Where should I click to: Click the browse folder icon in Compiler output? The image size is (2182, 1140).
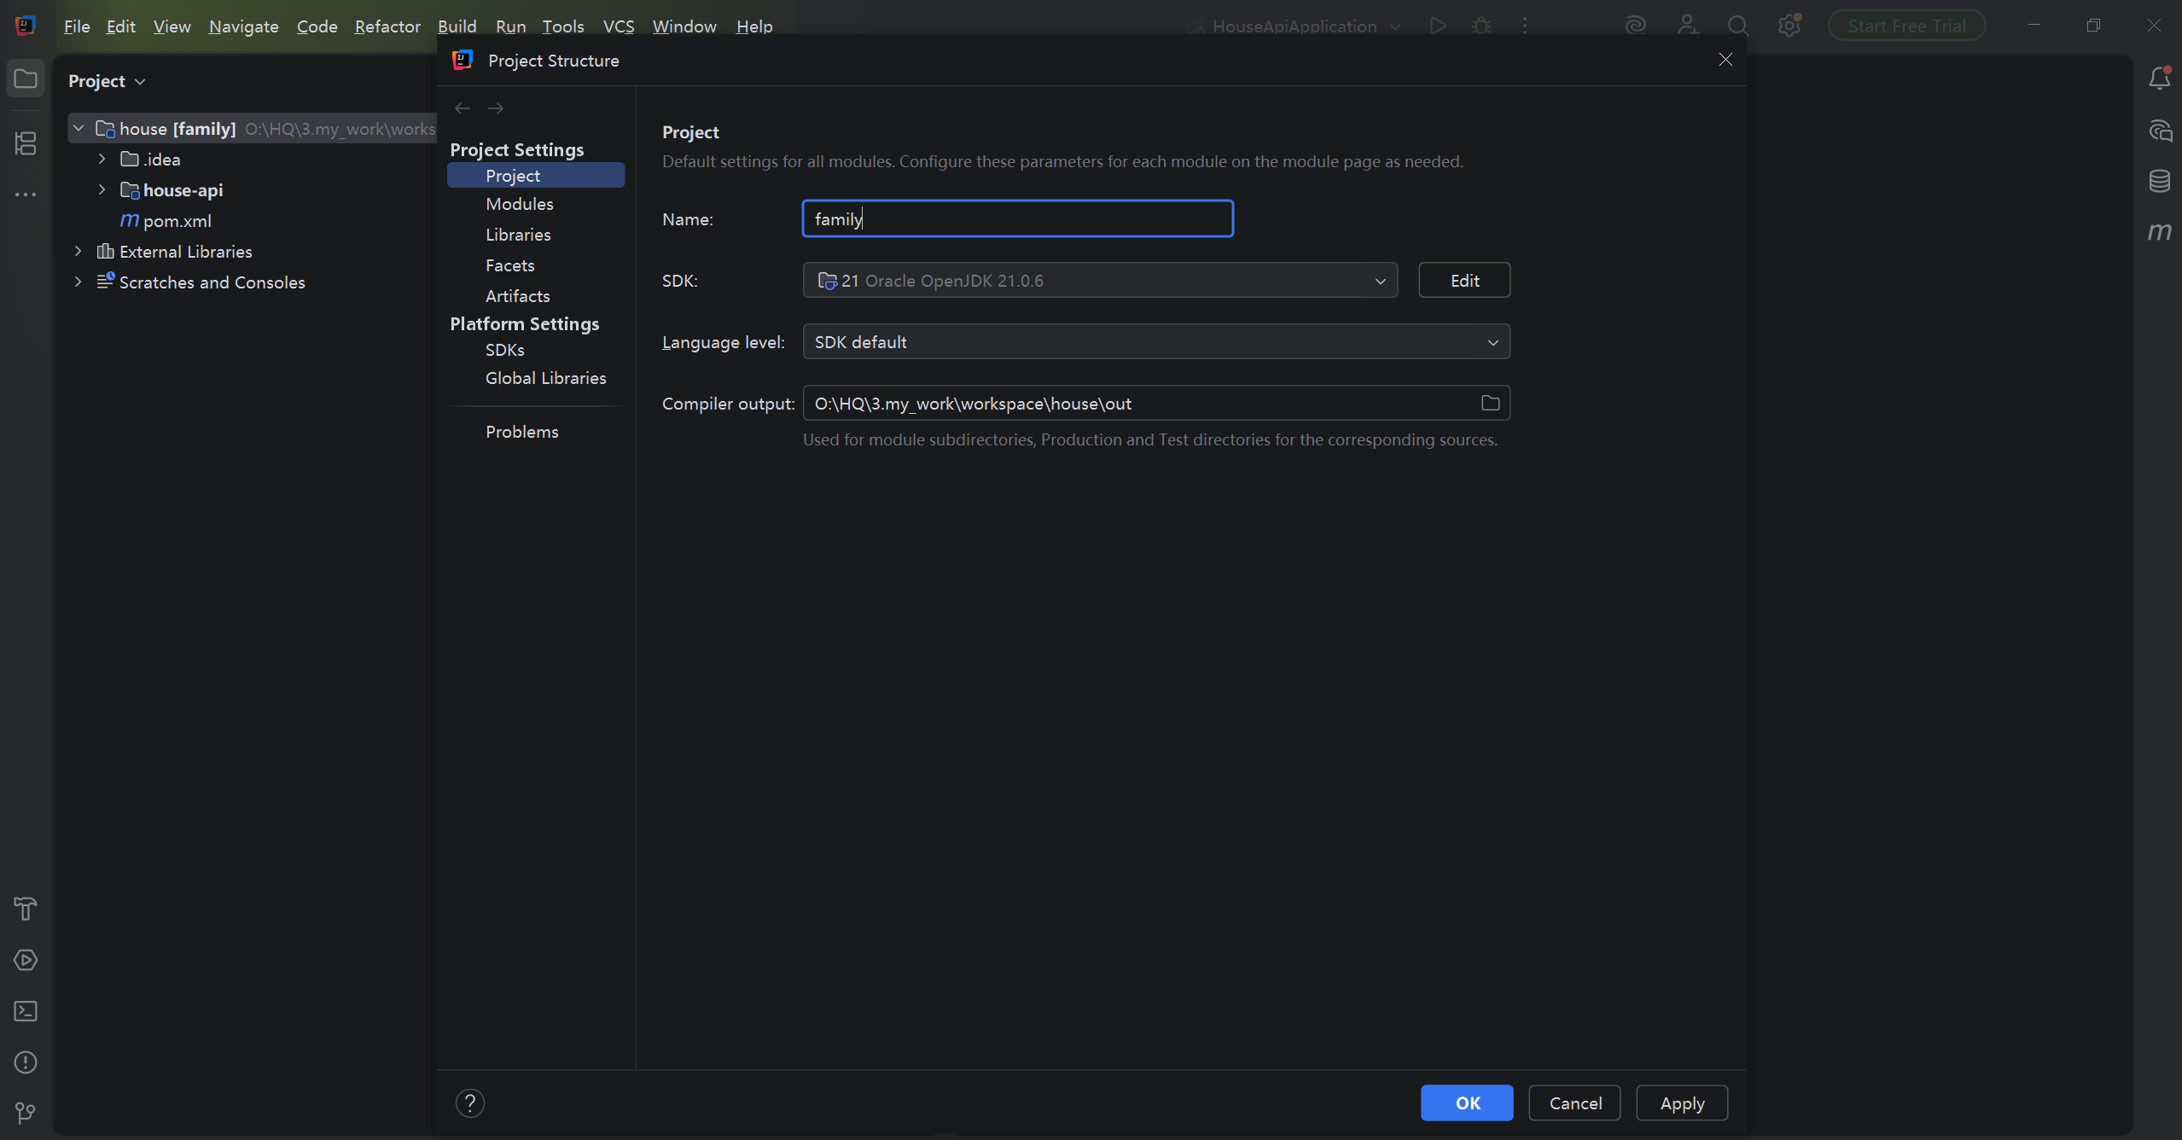point(1490,403)
